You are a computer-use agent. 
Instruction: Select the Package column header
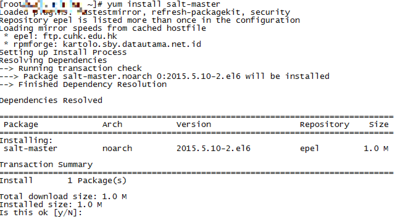click(21, 125)
